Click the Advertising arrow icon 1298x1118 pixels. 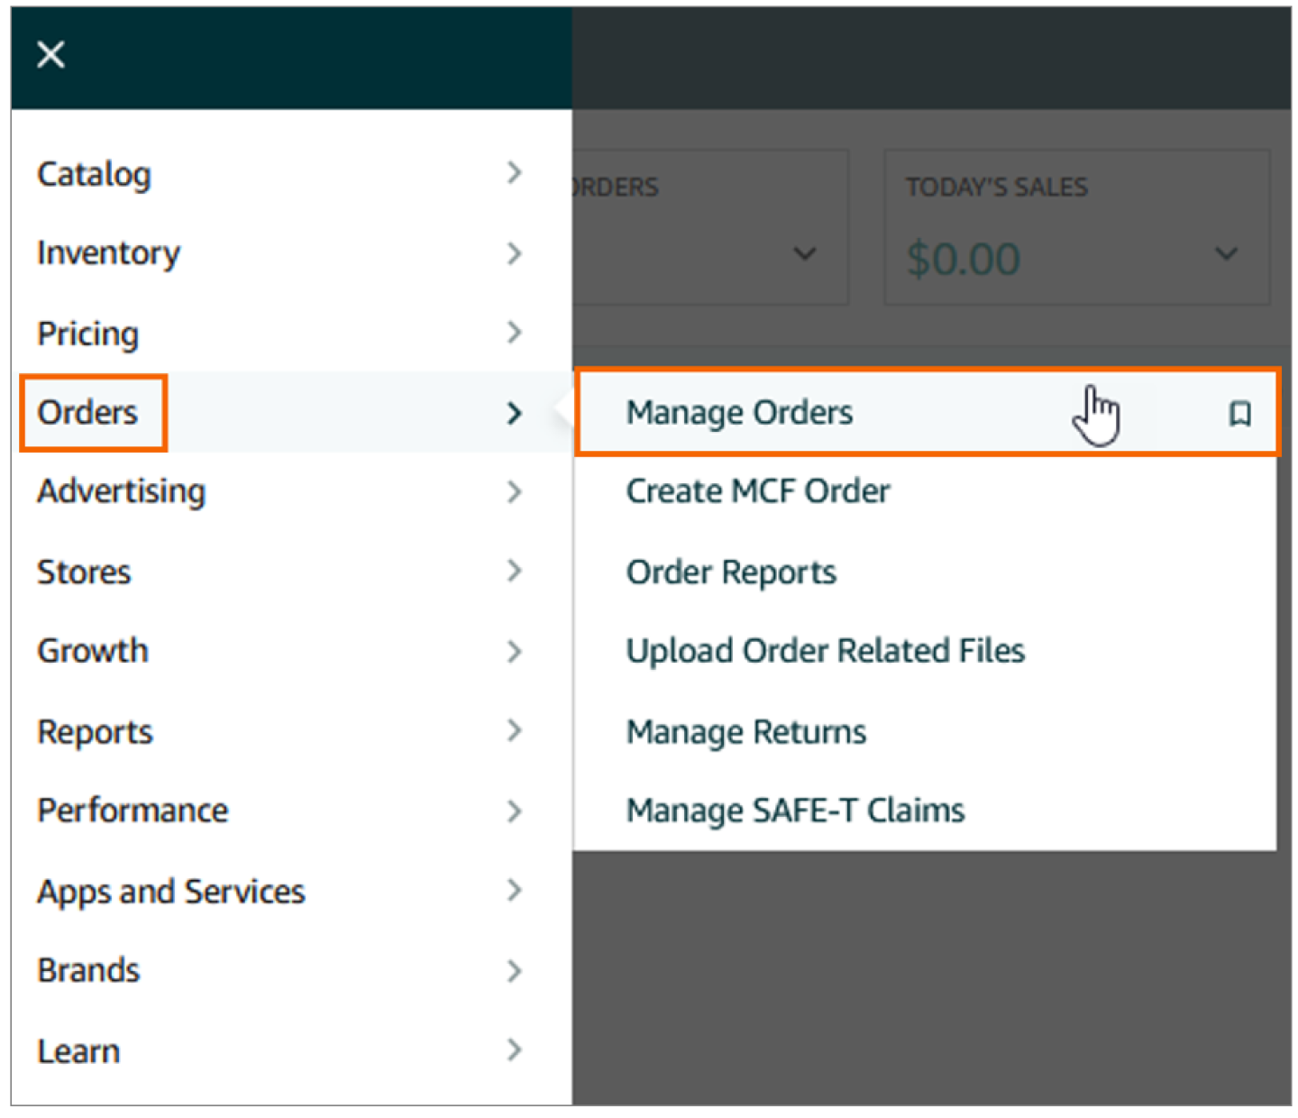tap(514, 492)
